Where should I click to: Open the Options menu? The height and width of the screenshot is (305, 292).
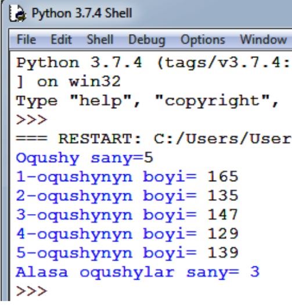203,41
